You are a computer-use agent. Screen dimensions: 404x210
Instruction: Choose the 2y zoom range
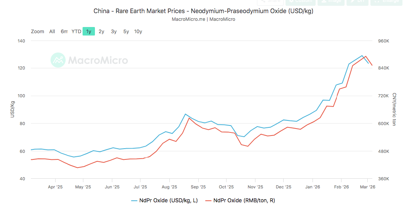click(101, 32)
